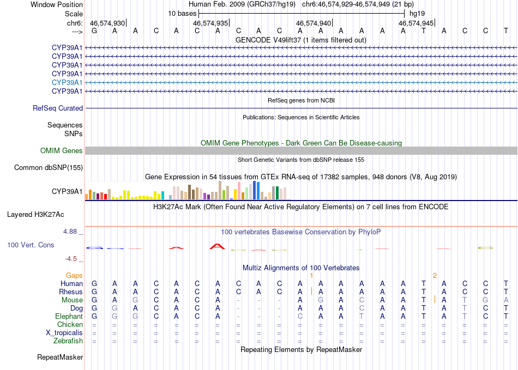Open Publications: Sequences in Scientific Articles title
The width and height of the screenshot is (518, 370).
[x=301, y=117]
